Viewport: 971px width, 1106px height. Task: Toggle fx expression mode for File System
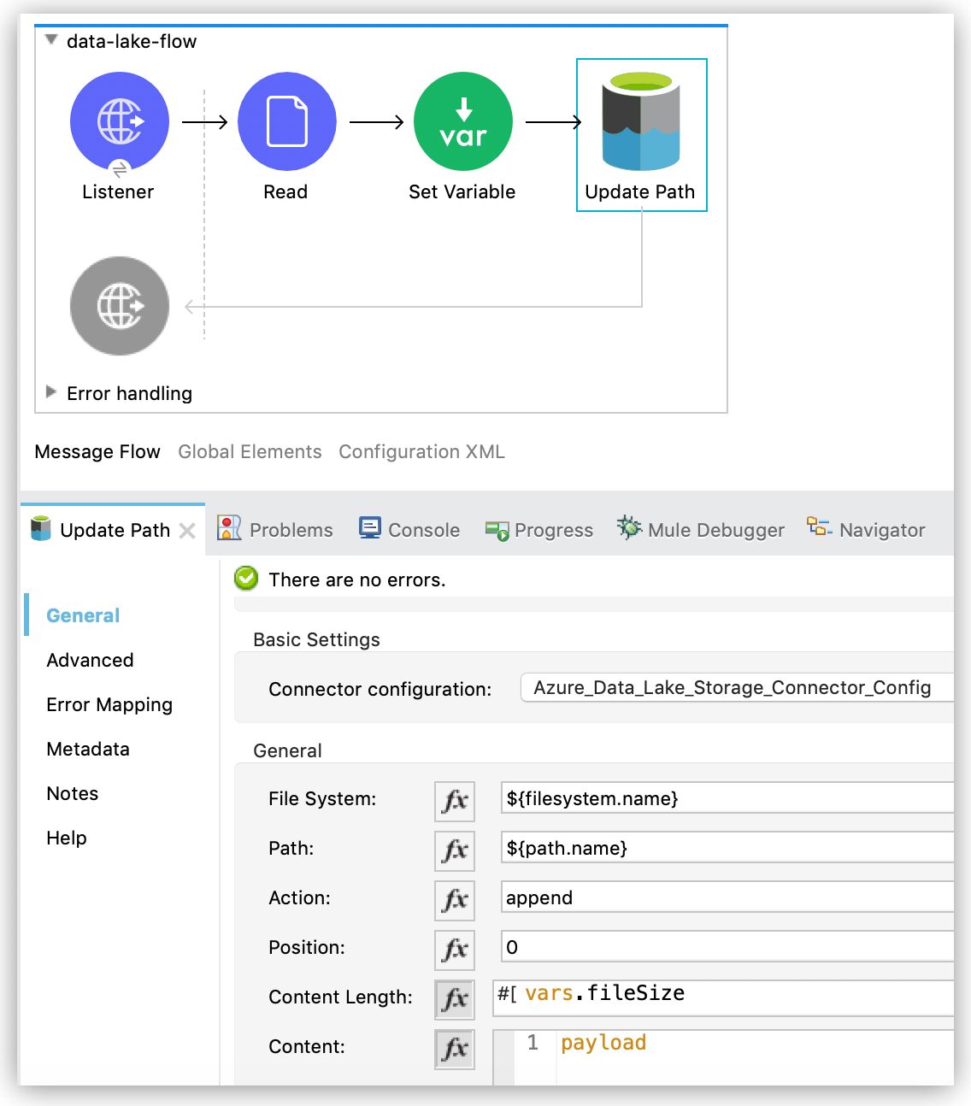click(x=455, y=800)
